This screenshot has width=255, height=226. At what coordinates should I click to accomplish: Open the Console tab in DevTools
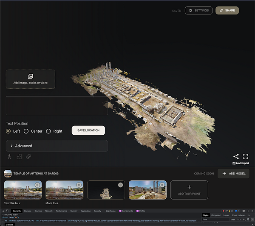point(28,211)
